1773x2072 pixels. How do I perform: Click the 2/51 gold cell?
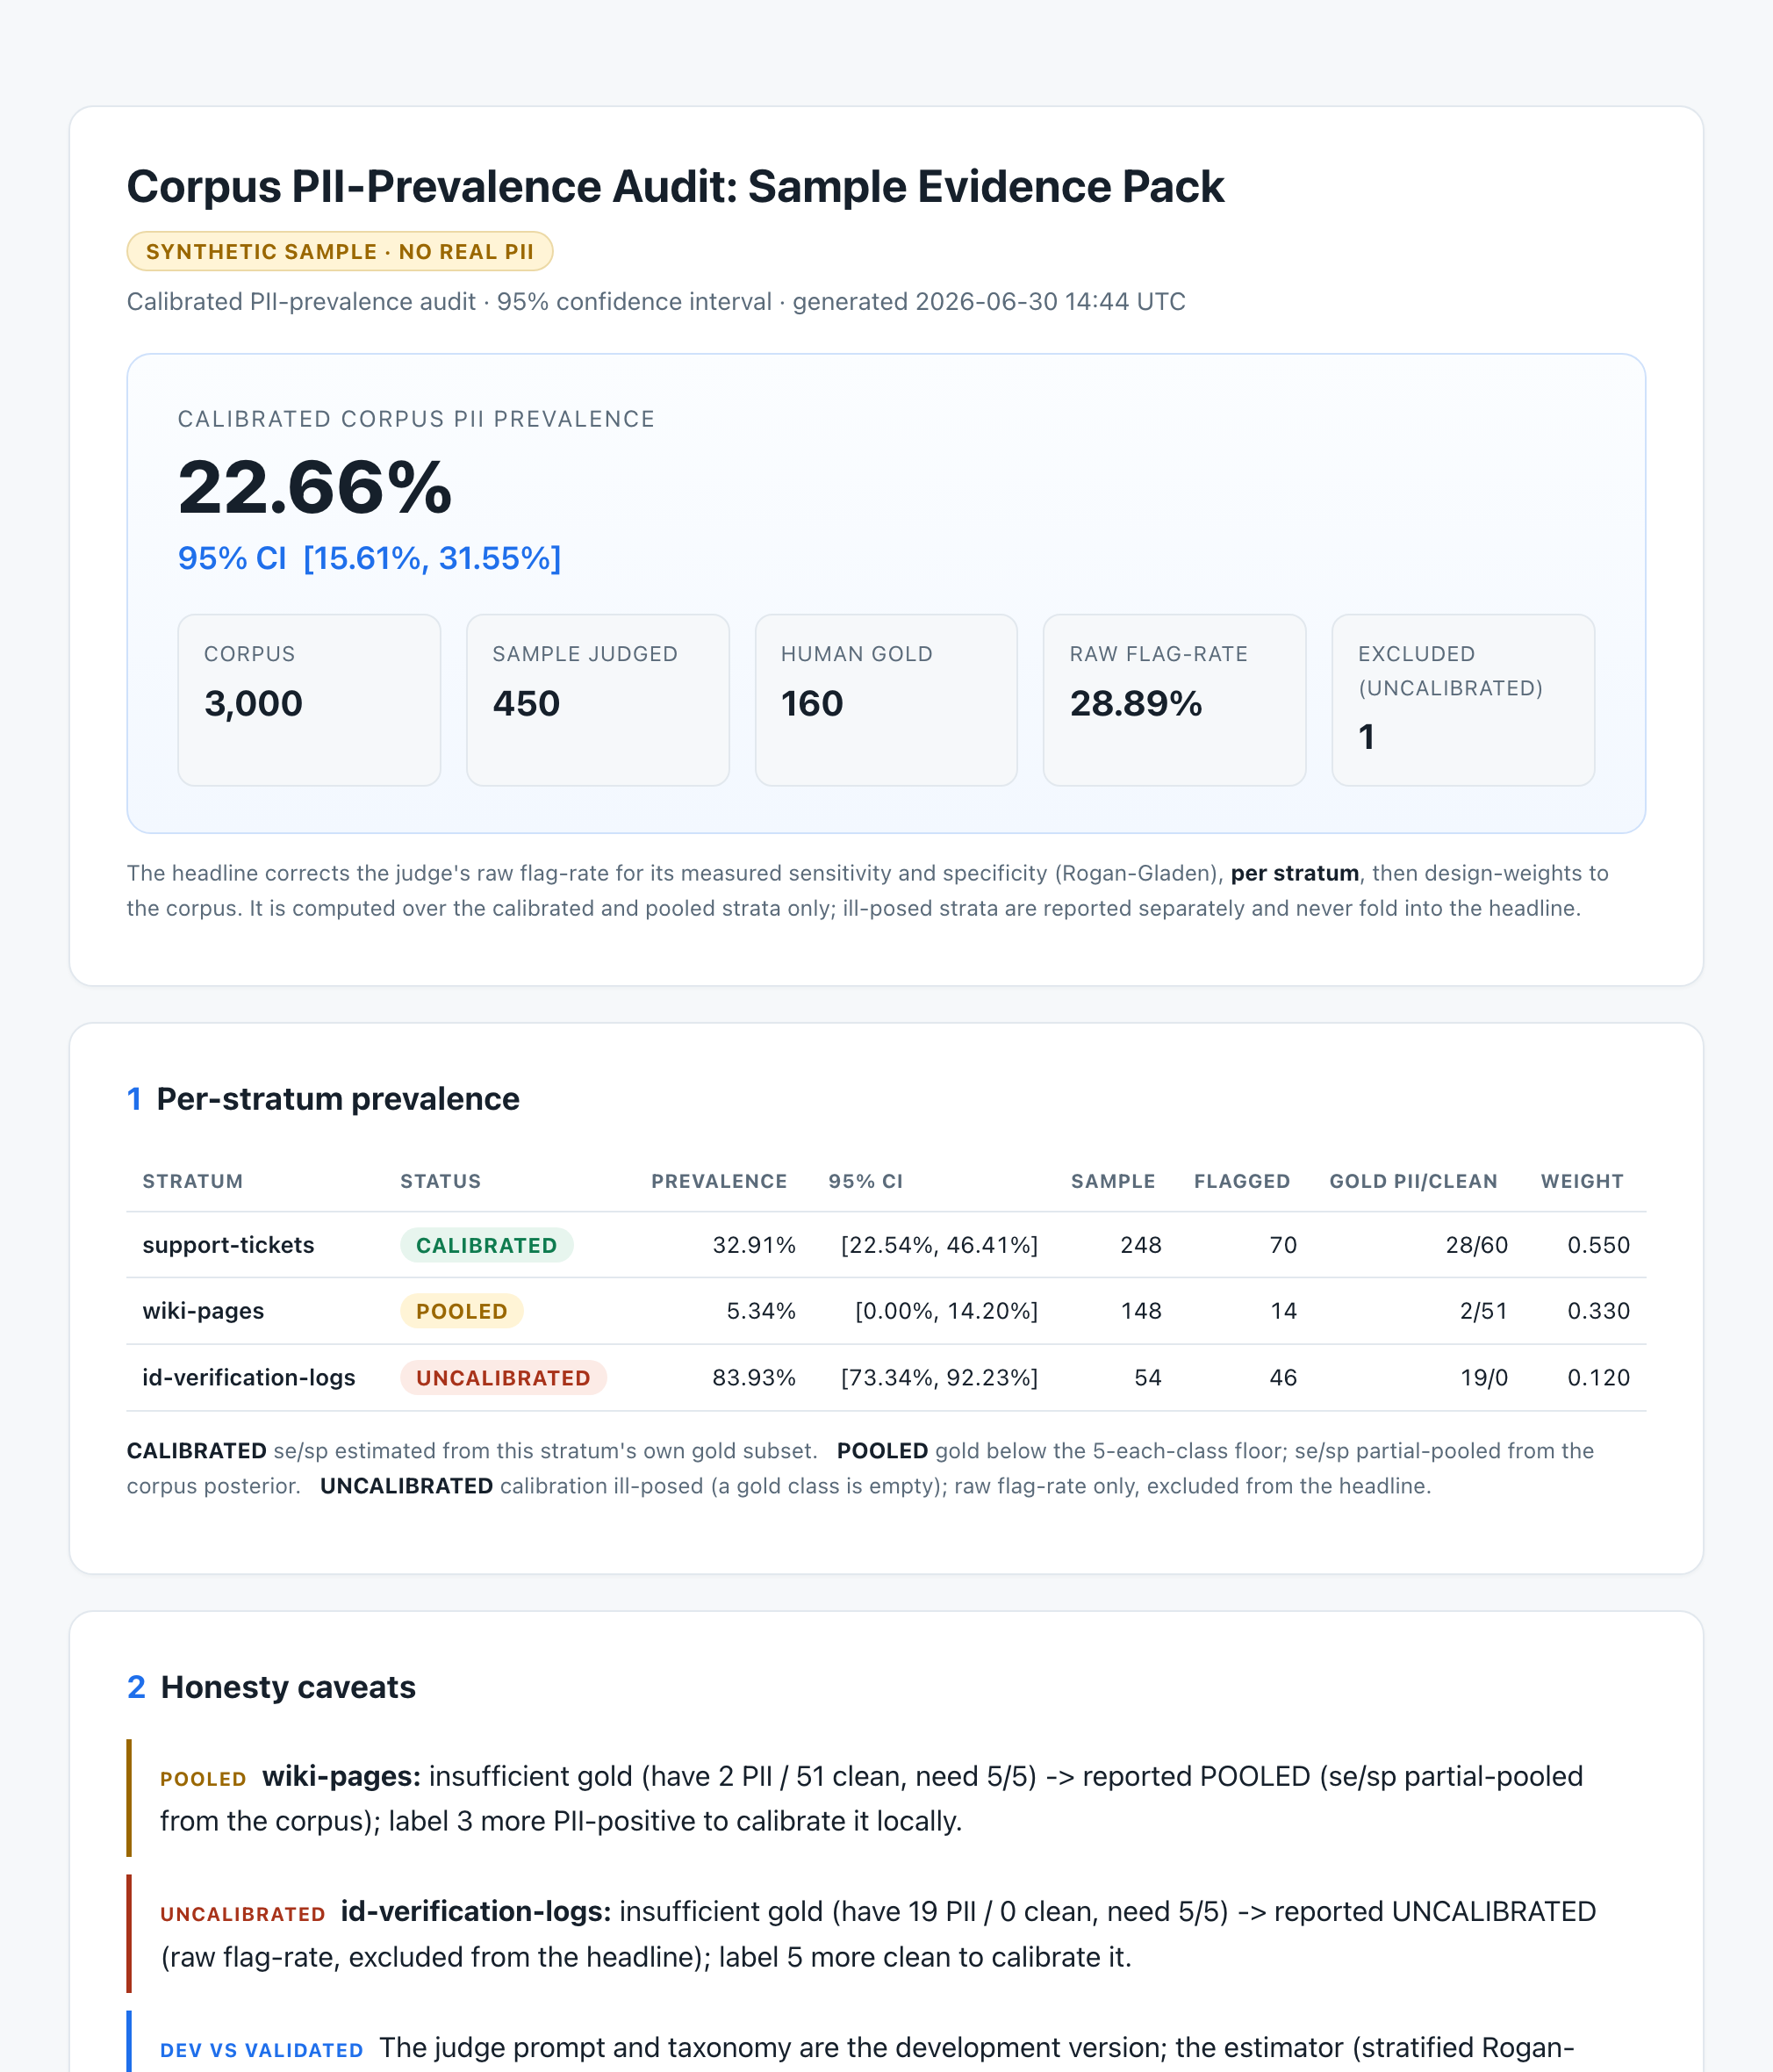[1484, 1311]
